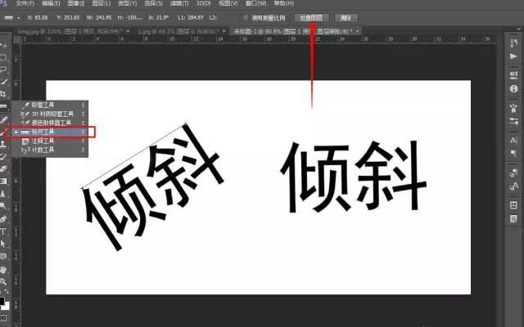The image size is (524, 327).
Task: Open the History panel icon
Action: 513,43
